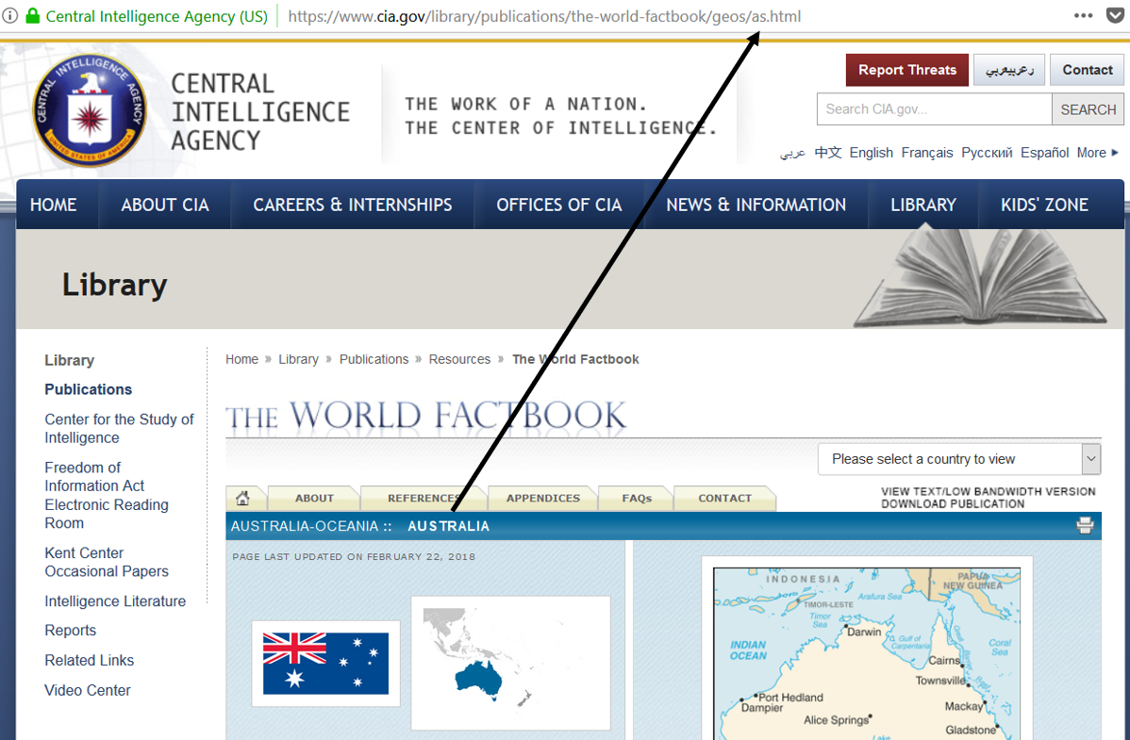Open the LIBRARY navigation item
This screenshot has height=740, width=1130.
coord(923,205)
